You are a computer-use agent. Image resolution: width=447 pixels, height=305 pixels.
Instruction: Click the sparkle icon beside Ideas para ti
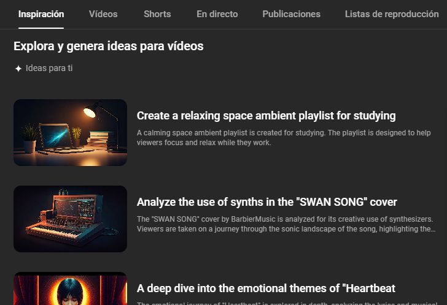[x=18, y=69]
